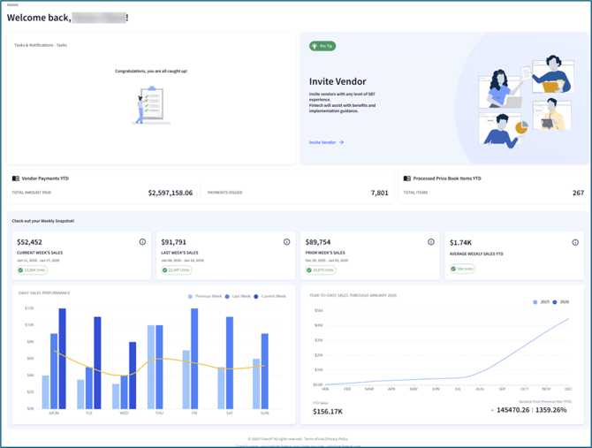The image size is (592, 448).
Task: Show info for Average Weekly Sales YTD
Action: 575,242
